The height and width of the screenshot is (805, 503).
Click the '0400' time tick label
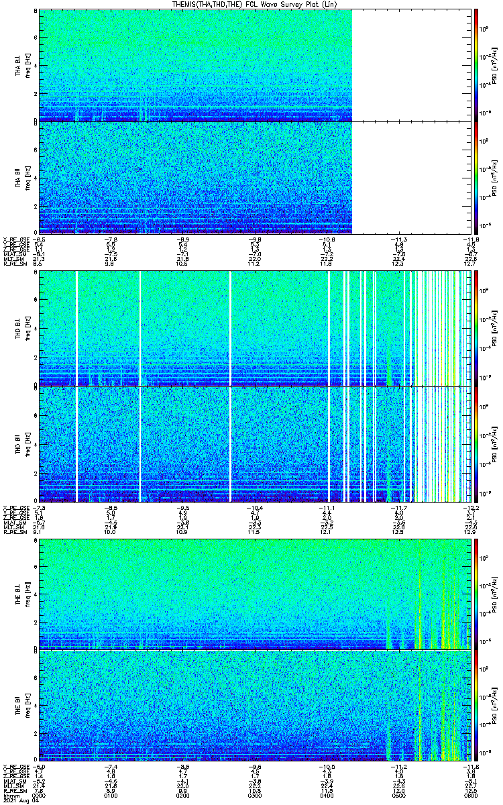[325, 796]
